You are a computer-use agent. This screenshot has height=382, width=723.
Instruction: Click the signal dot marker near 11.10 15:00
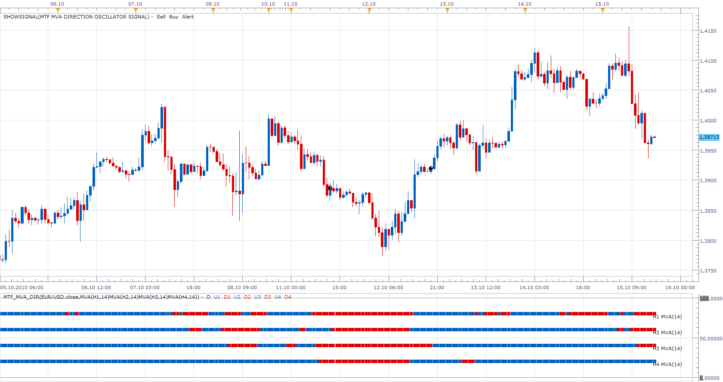click(330, 188)
